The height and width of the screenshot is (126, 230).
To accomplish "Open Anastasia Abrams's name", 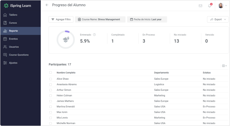I will (67, 85).
